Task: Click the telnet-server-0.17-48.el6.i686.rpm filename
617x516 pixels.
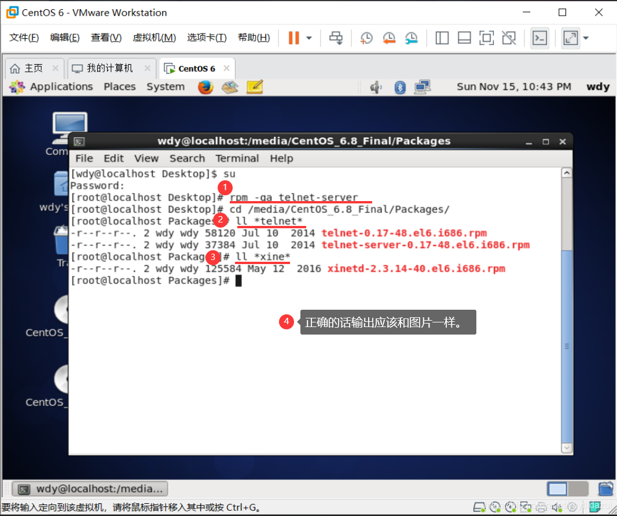Action: click(x=425, y=245)
